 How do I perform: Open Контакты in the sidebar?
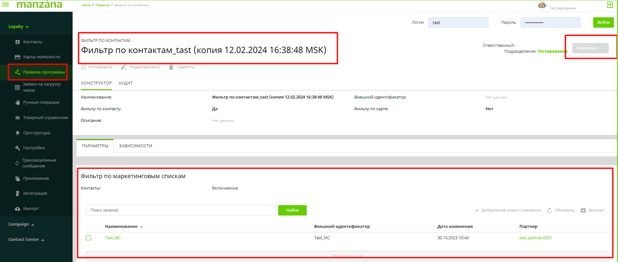pyautogui.click(x=32, y=42)
